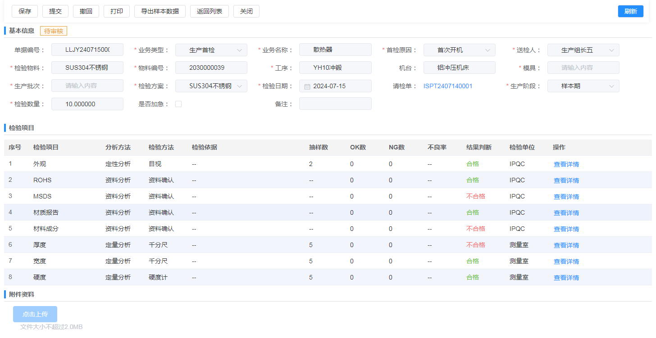
Task: Click the 检验数量 field
Action: [x=87, y=104]
